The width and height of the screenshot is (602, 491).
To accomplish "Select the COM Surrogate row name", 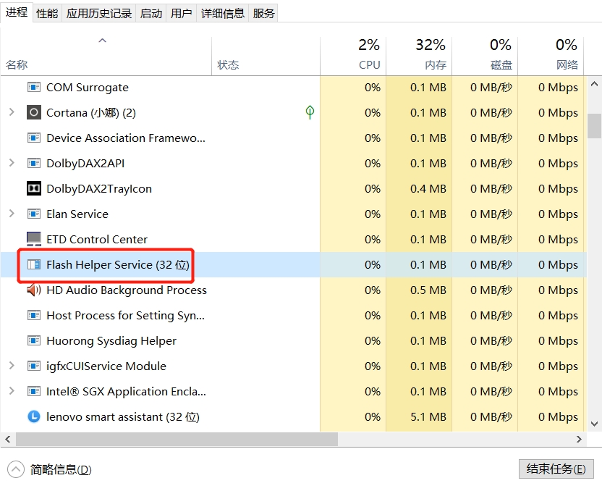I will click(x=87, y=88).
